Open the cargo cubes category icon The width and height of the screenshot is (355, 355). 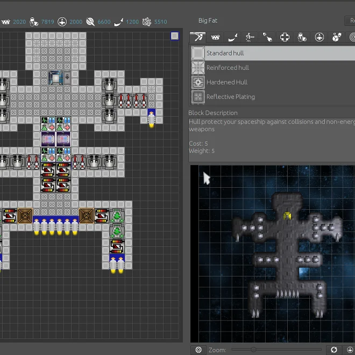tap(337, 37)
